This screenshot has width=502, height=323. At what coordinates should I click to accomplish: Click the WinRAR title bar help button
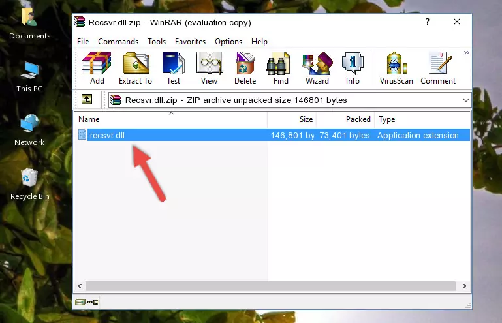pos(428,22)
